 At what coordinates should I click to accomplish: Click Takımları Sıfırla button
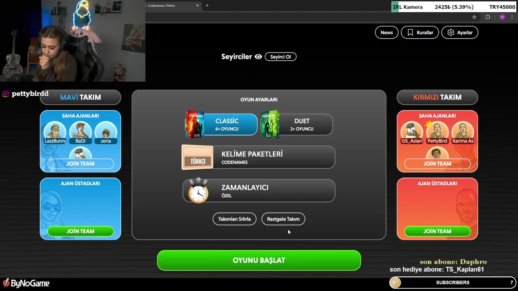234,219
